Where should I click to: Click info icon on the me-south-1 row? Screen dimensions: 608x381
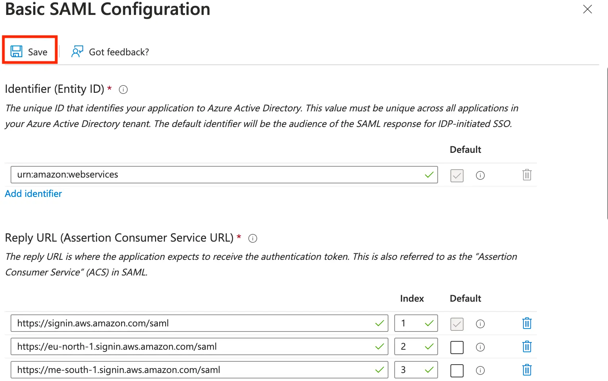[480, 370]
